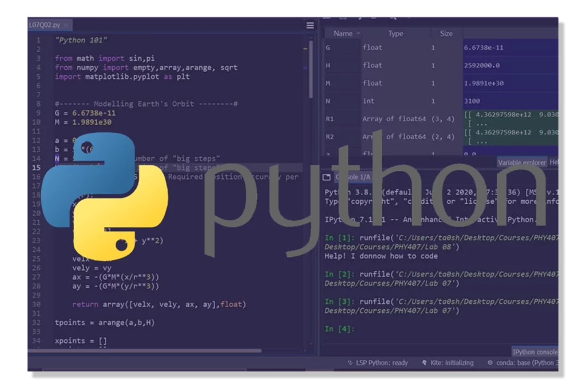The width and height of the screenshot is (586, 389).
Task: Switch to the IPython console tab
Action: pos(535,352)
